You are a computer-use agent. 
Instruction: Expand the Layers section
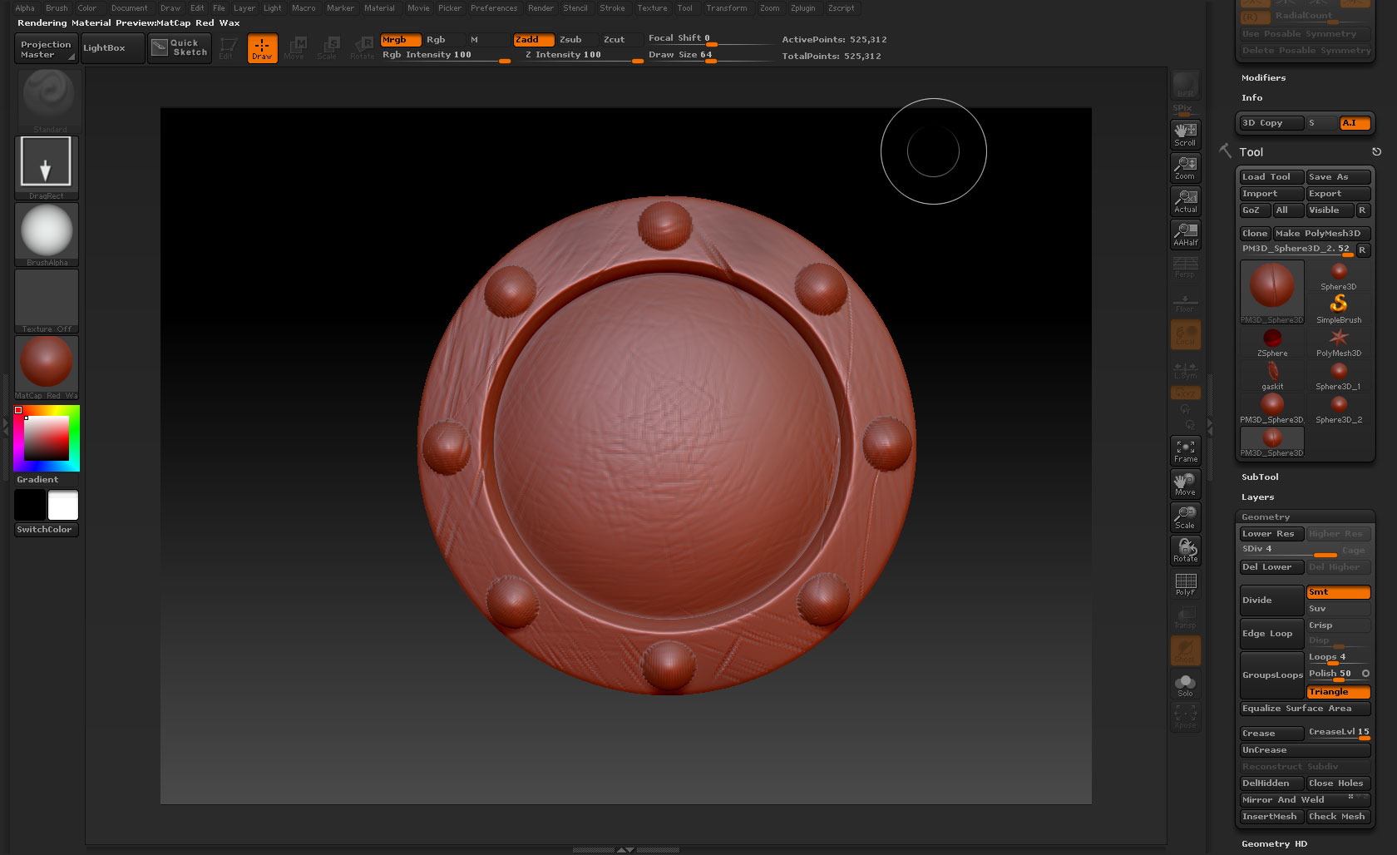tap(1257, 497)
